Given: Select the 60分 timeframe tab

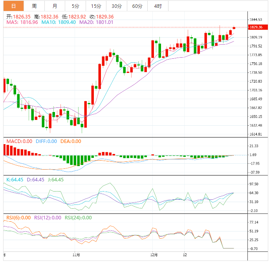Looking at the screenshot, I should point(137,6).
